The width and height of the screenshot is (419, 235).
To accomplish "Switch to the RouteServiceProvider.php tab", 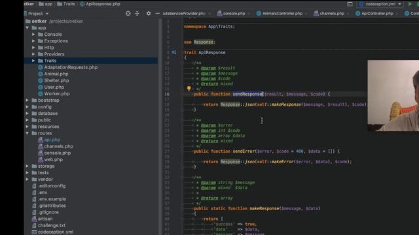I will [x=184, y=13].
